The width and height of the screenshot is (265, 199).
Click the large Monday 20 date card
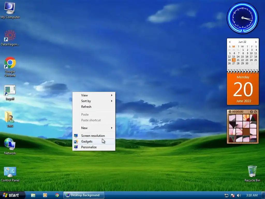click(x=243, y=89)
